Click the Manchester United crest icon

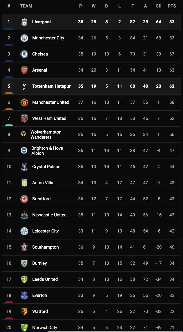point(24,102)
